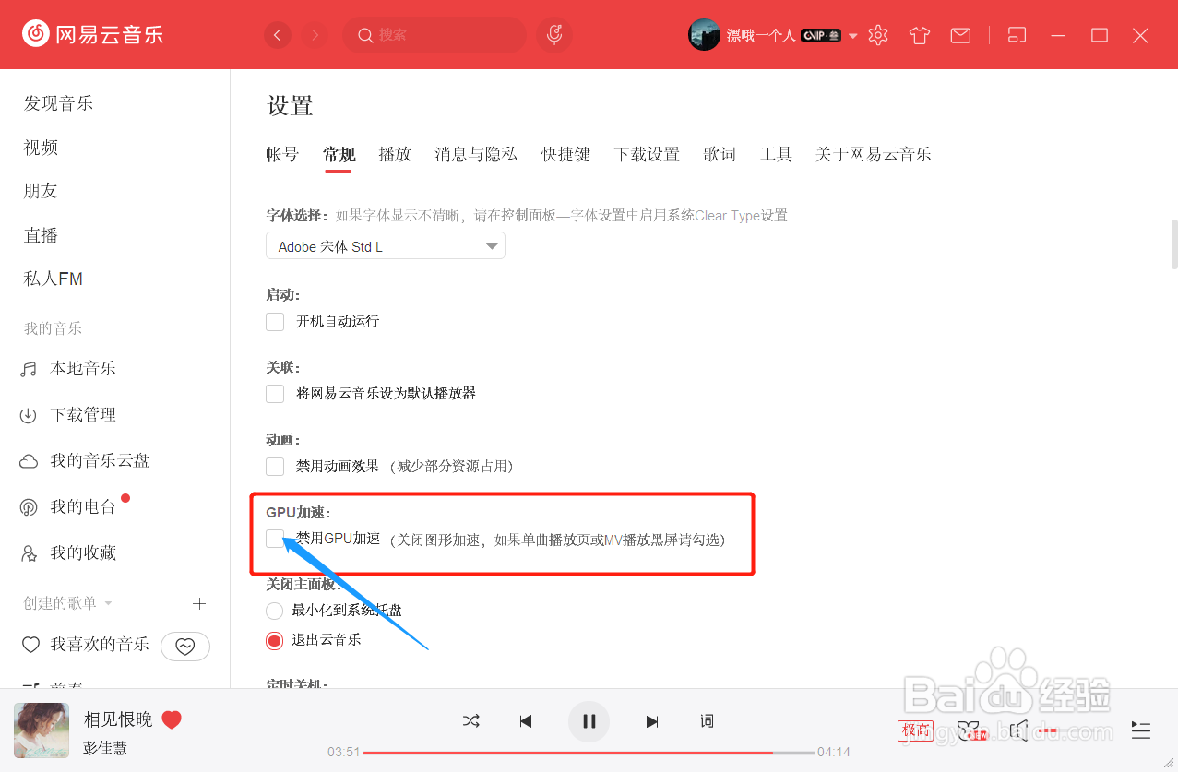Open 视频 in the sidebar
1178x772 pixels.
(x=41, y=148)
